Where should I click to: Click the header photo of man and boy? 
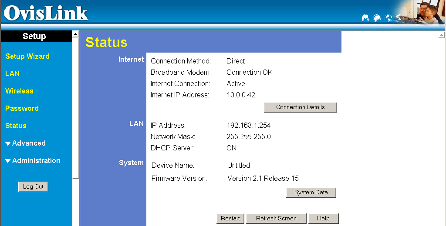[x=425, y=13]
